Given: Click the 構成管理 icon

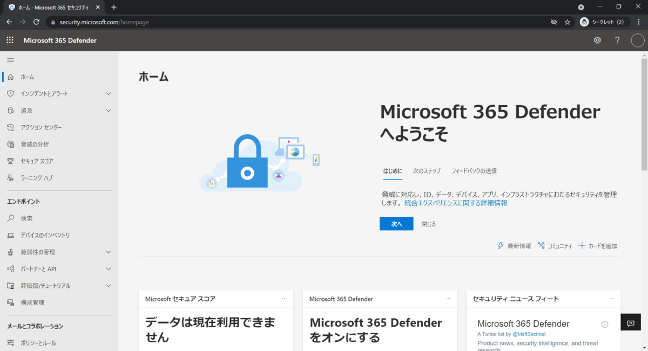Looking at the screenshot, I should [10, 302].
